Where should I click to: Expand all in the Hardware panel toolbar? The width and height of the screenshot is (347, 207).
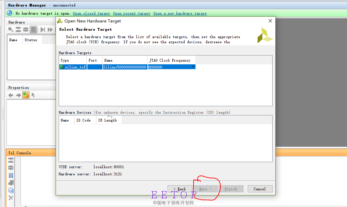(x=26, y=29)
